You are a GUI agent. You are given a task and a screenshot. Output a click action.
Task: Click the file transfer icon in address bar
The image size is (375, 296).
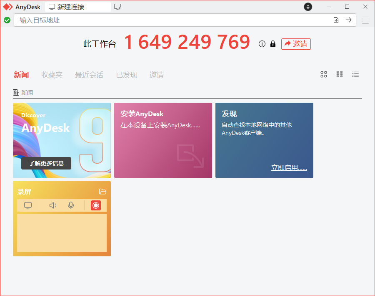click(x=336, y=20)
